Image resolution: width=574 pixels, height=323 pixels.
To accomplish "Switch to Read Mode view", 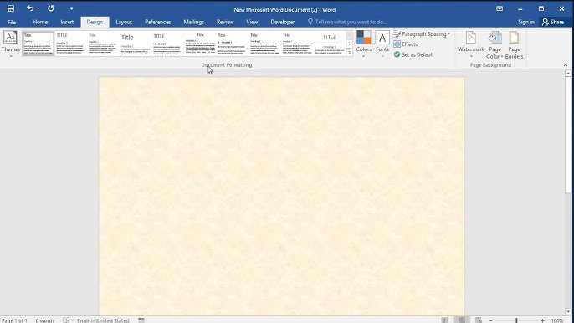I will [444, 320].
